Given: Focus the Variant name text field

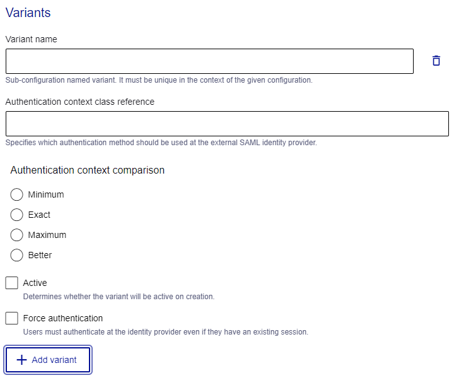Looking at the screenshot, I should (x=209, y=61).
